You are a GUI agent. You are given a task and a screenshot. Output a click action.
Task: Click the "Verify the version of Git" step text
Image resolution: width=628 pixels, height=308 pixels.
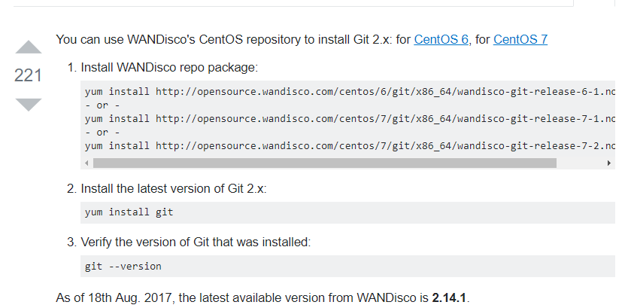tap(195, 242)
